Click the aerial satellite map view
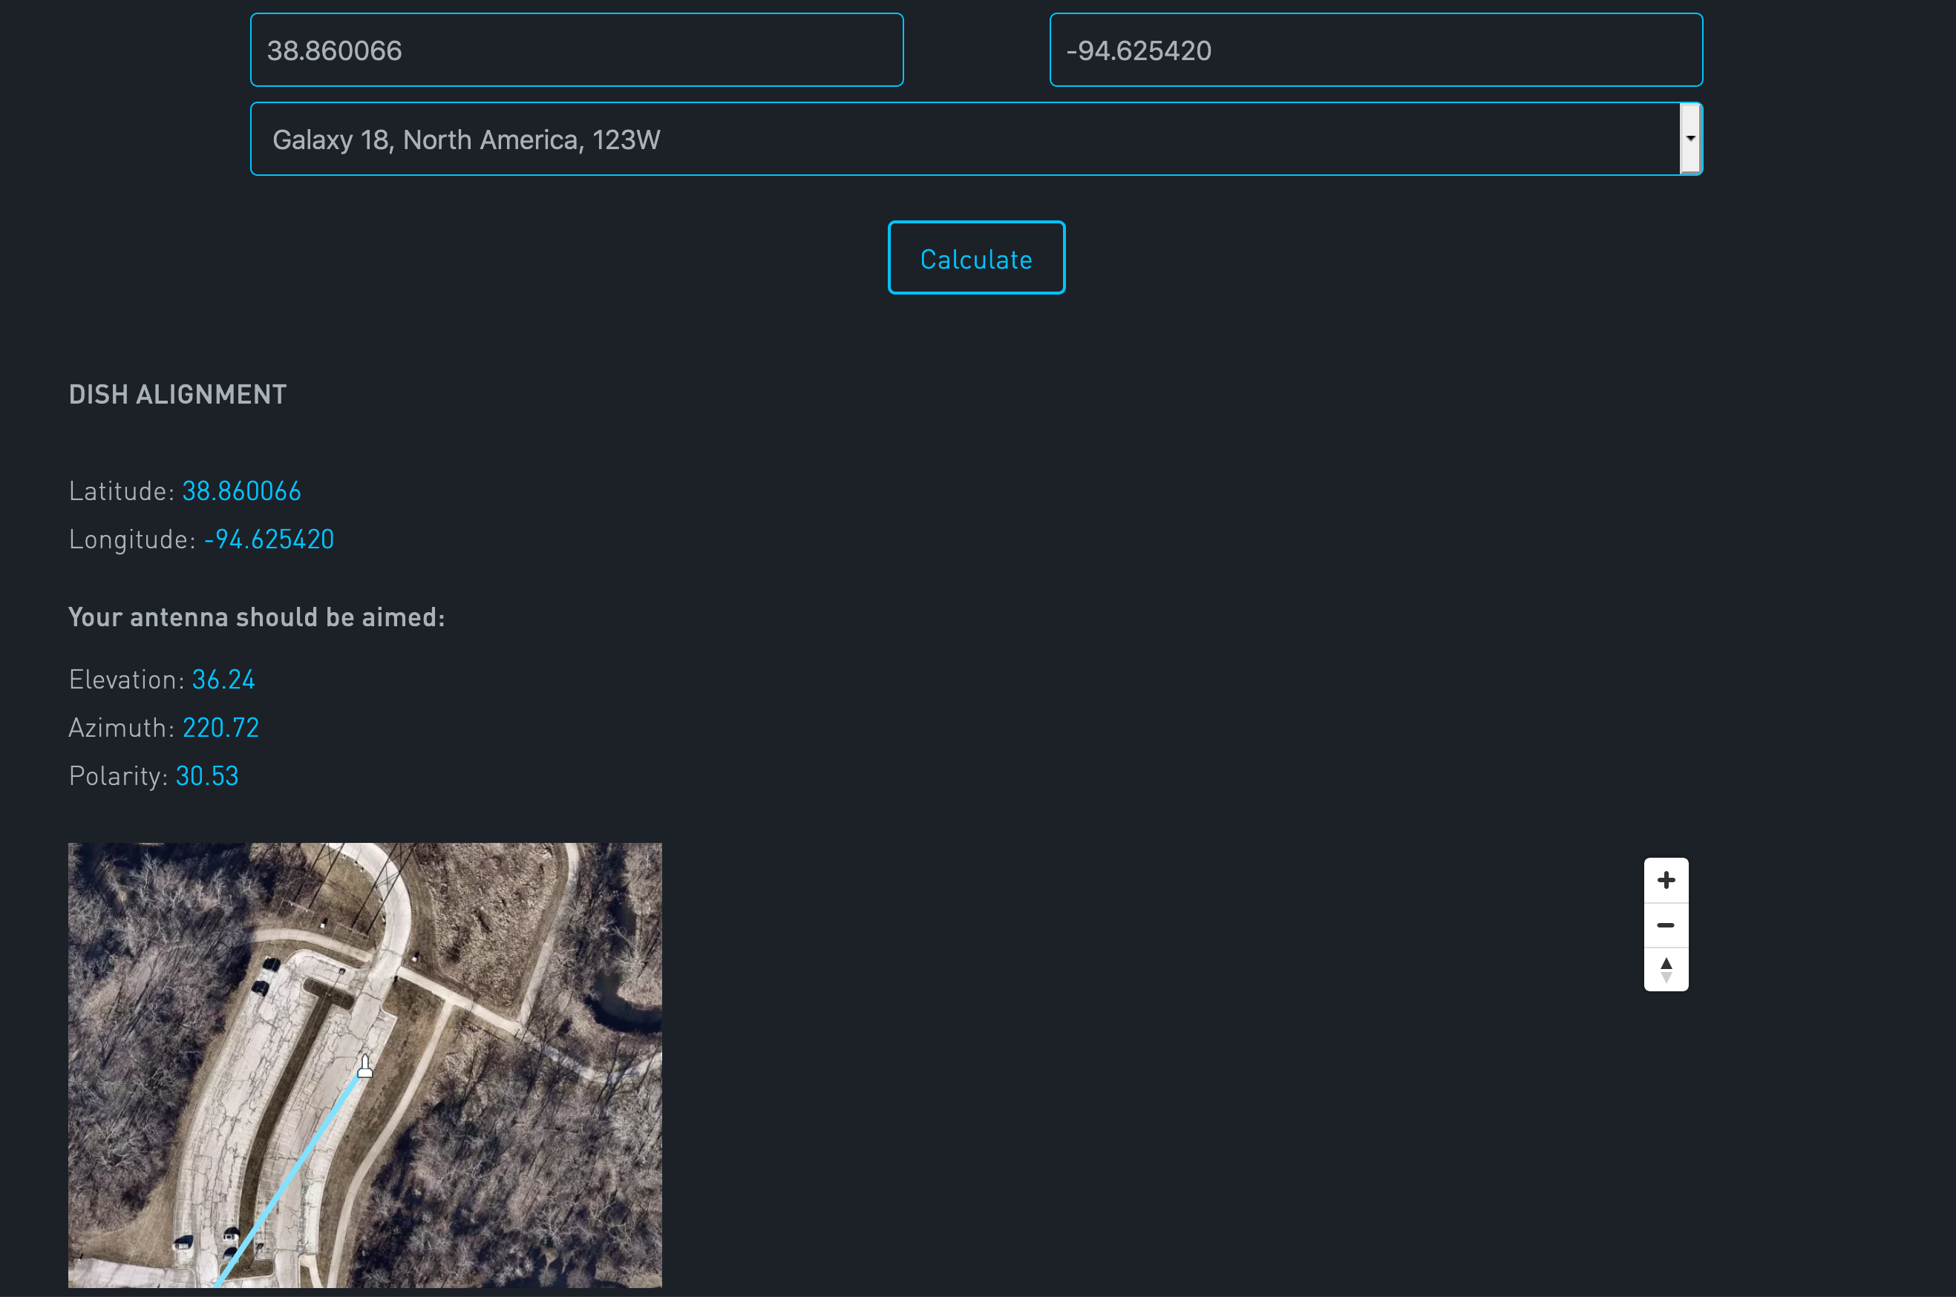 [365, 1065]
